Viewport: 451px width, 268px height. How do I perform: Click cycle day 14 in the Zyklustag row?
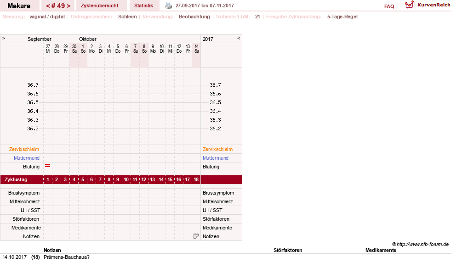[x=161, y=179]
